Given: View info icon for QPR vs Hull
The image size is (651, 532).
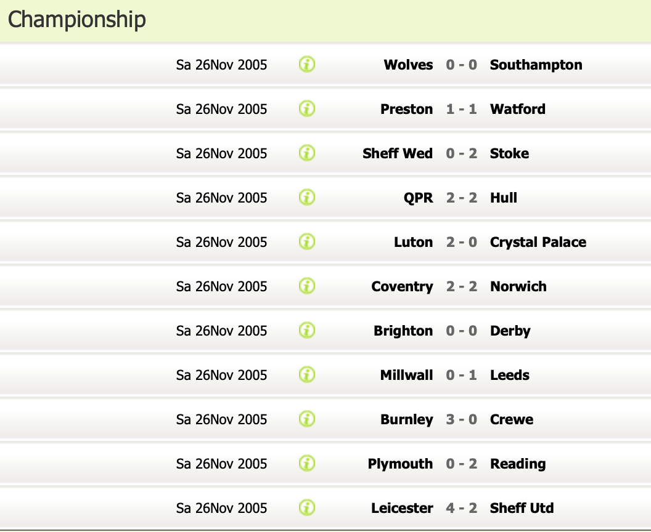Looking at the screenshot, I should 307,197.
